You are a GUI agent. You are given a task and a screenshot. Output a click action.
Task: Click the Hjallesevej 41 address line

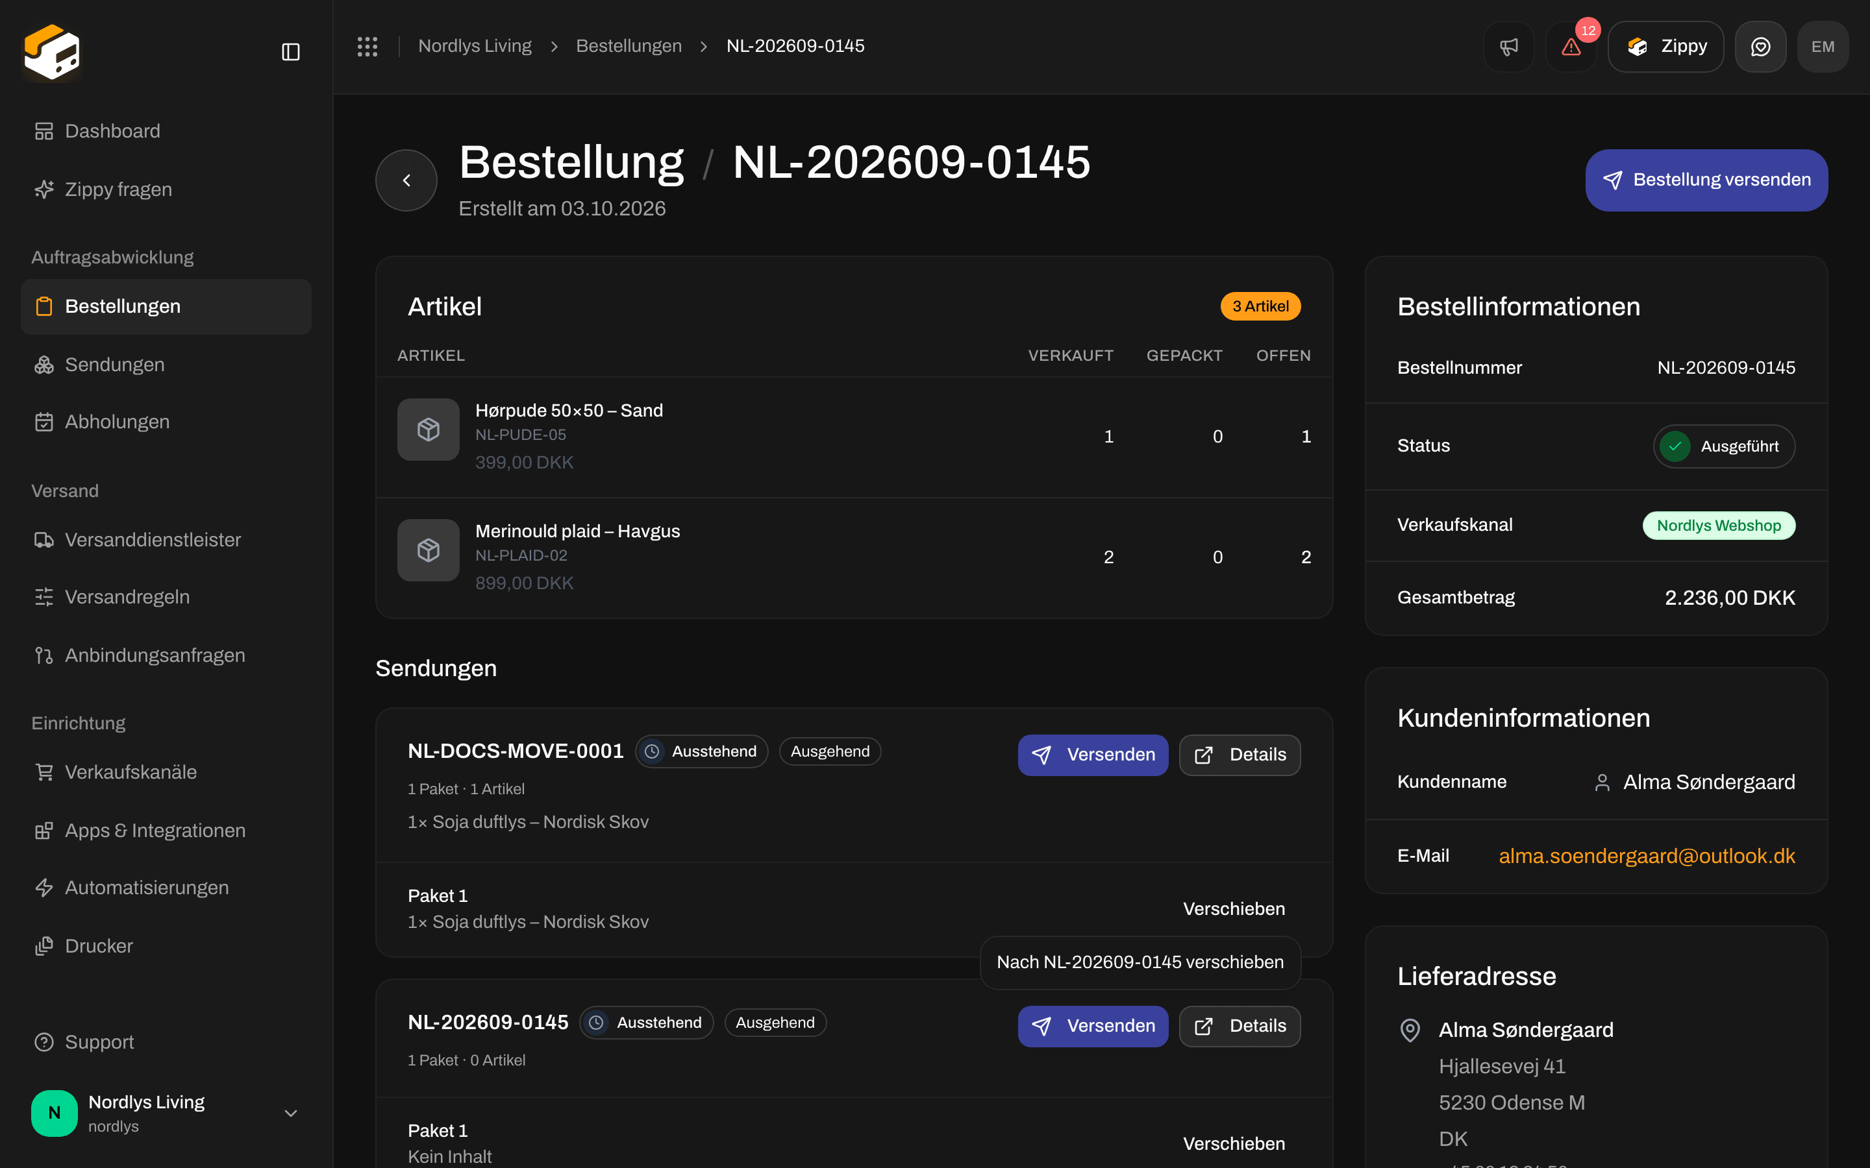1501,1067
